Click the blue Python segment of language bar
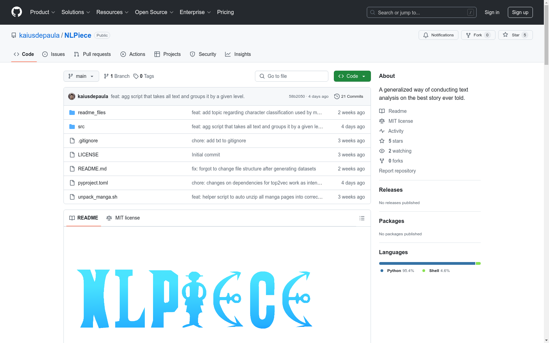The width and height of the screenshot is (549, 343). point(427,263)
